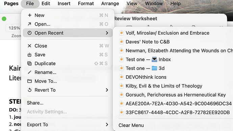Viewport: 233px width, 131px height.
Task: Click the folder icon beside Move To…
Action: 29,81
